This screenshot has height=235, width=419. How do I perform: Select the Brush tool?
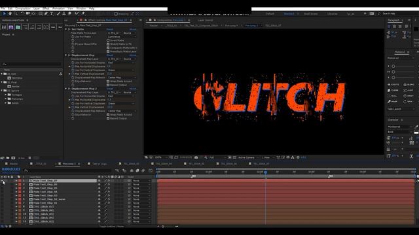coord(58,13)
